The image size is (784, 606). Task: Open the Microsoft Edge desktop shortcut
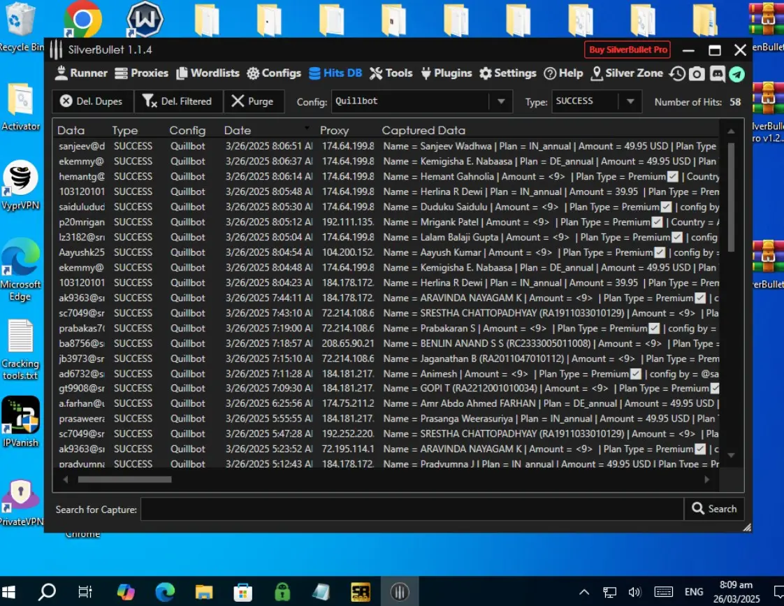tap(20, 270)
